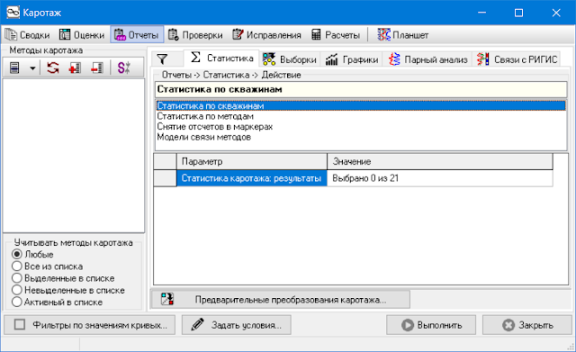The height and width of the screenshot is (352, 576).
Task: Click the funnel filter tab icon
Action: point(162,59)
